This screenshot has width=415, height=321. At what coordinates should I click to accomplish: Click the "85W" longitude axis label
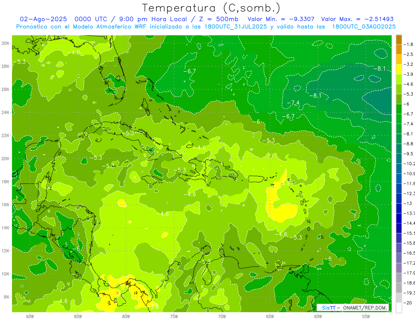78,317
